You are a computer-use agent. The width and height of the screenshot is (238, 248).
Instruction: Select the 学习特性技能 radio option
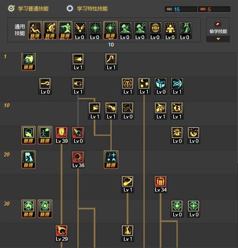(x=70, y=8)
